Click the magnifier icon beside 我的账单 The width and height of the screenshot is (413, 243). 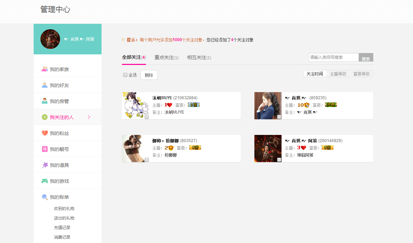tap(44, 197)
